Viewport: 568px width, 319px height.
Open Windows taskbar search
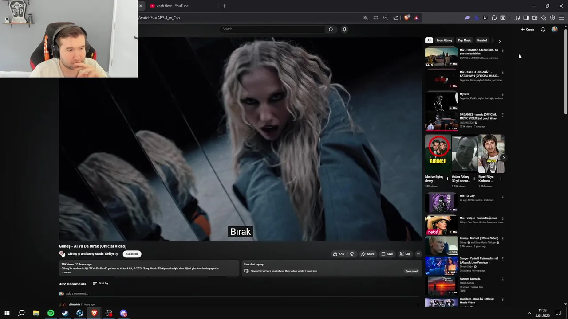point(21,313)
